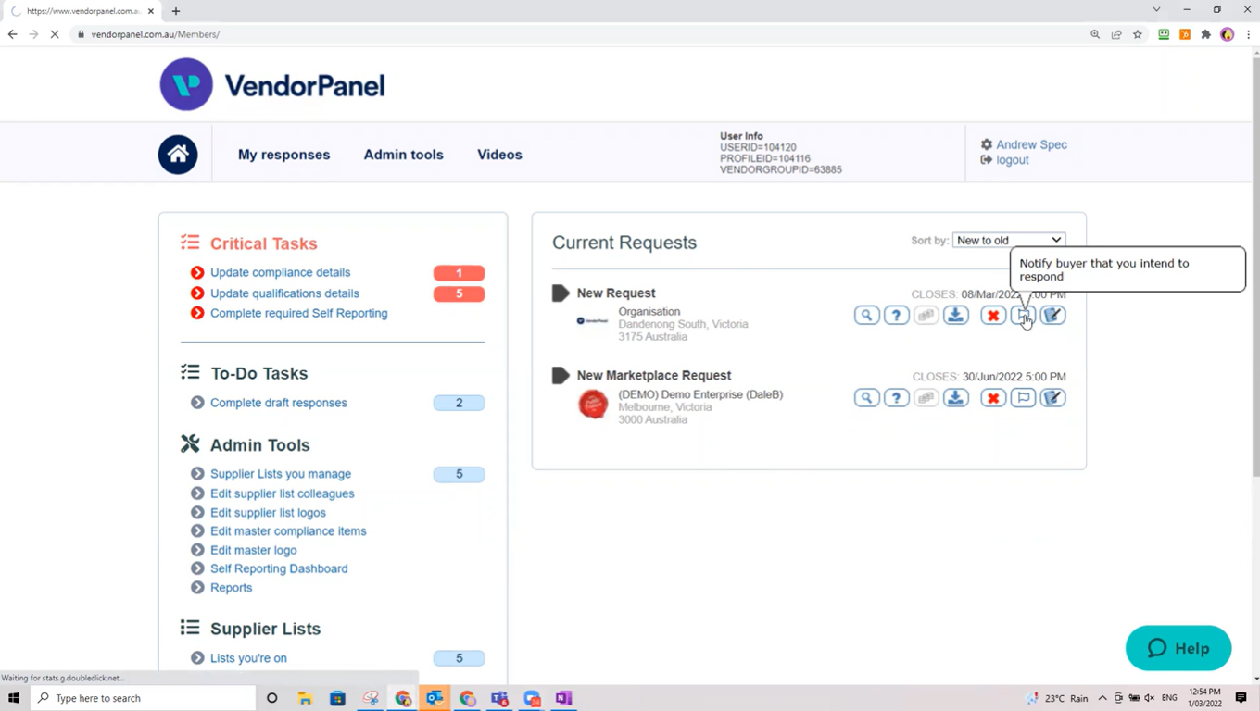Open browser zoom indicator icon

point(1095,34)
